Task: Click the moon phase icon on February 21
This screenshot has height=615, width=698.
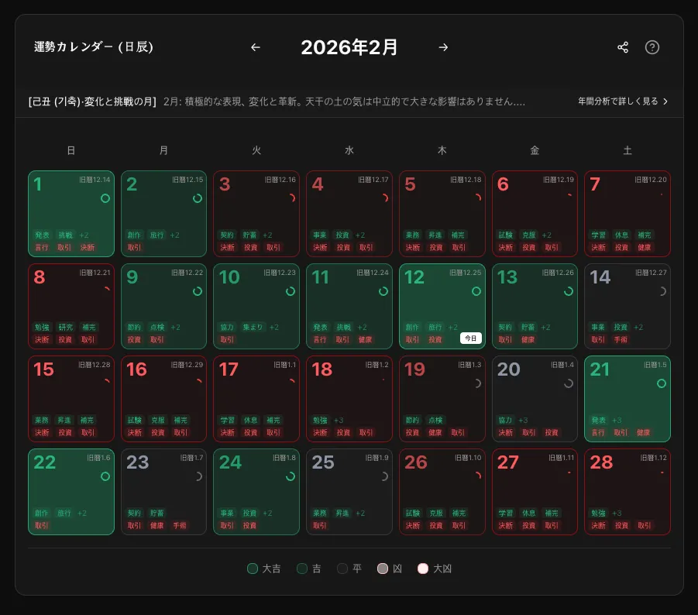Action: click(661, 384)
